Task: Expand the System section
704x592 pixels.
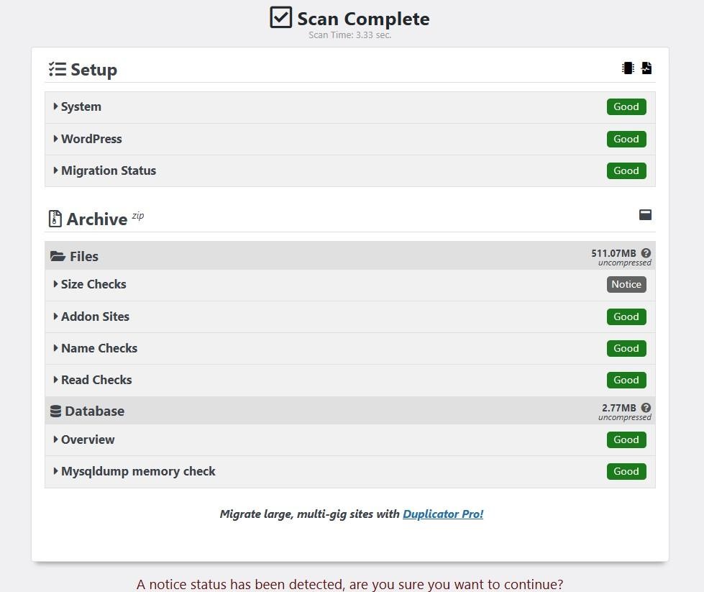Action: [349, 107]
